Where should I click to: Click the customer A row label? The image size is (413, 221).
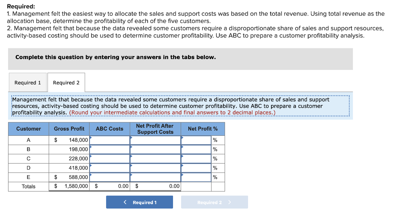29,140
